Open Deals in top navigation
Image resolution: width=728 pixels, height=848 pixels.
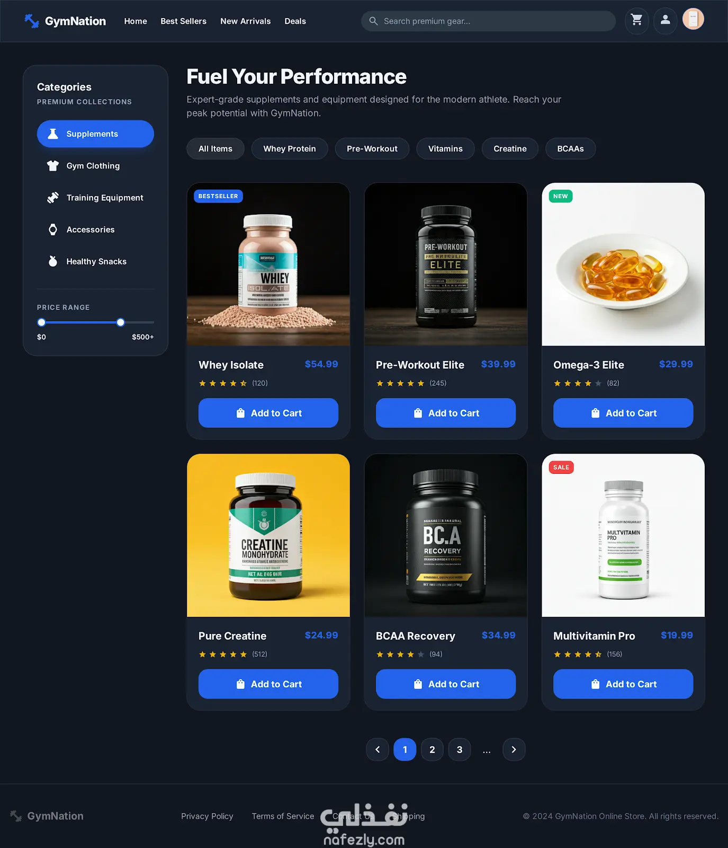[295, 21]
